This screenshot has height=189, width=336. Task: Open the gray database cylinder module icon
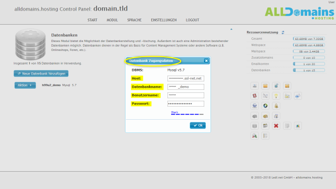click(255, 126)
